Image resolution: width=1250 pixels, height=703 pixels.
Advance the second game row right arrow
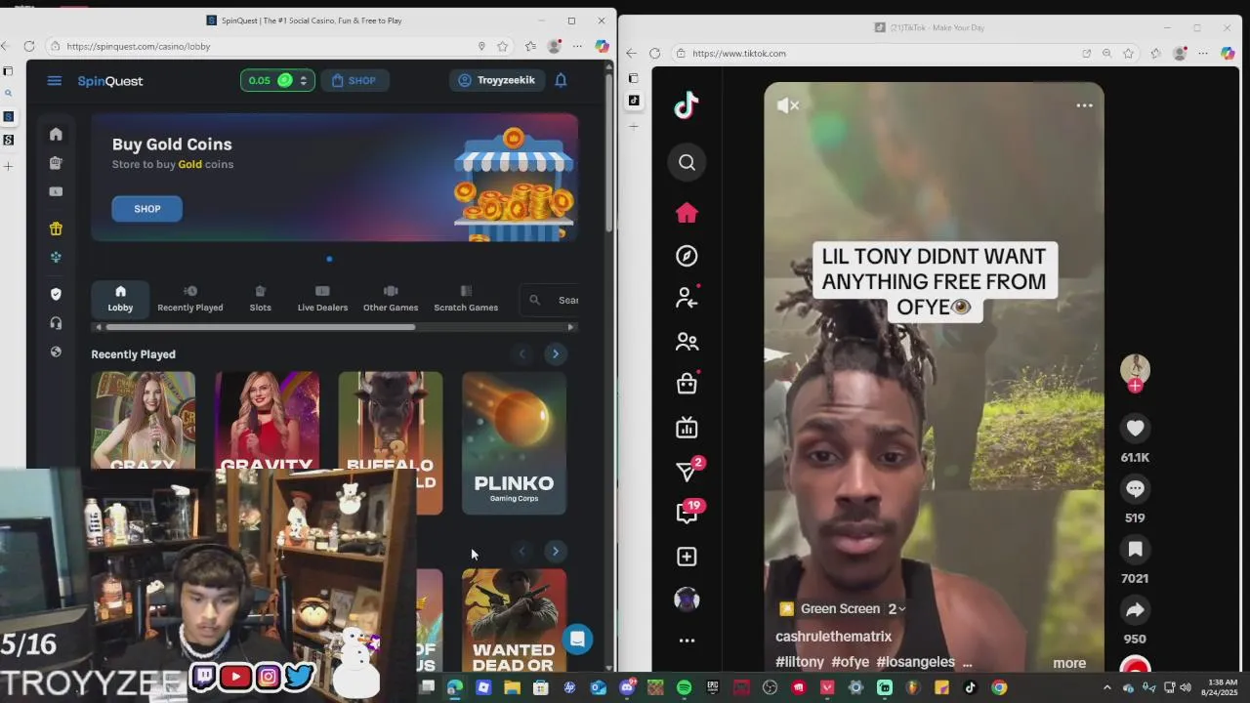click(x=555, y=552)
